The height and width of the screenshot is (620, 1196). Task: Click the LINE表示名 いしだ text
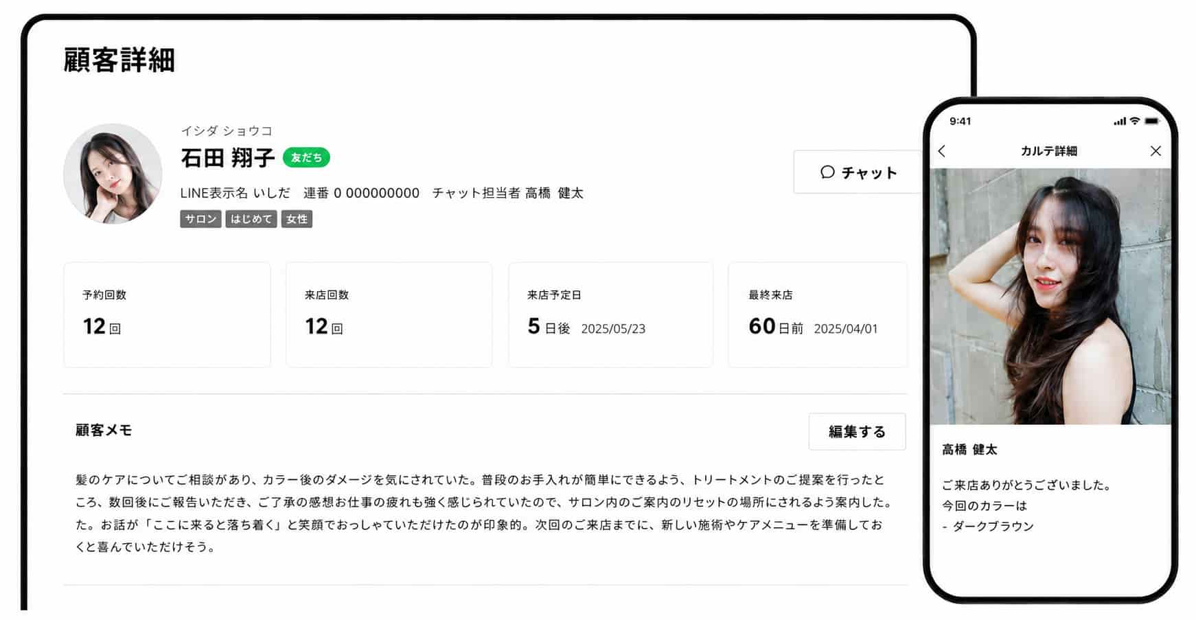235,193
